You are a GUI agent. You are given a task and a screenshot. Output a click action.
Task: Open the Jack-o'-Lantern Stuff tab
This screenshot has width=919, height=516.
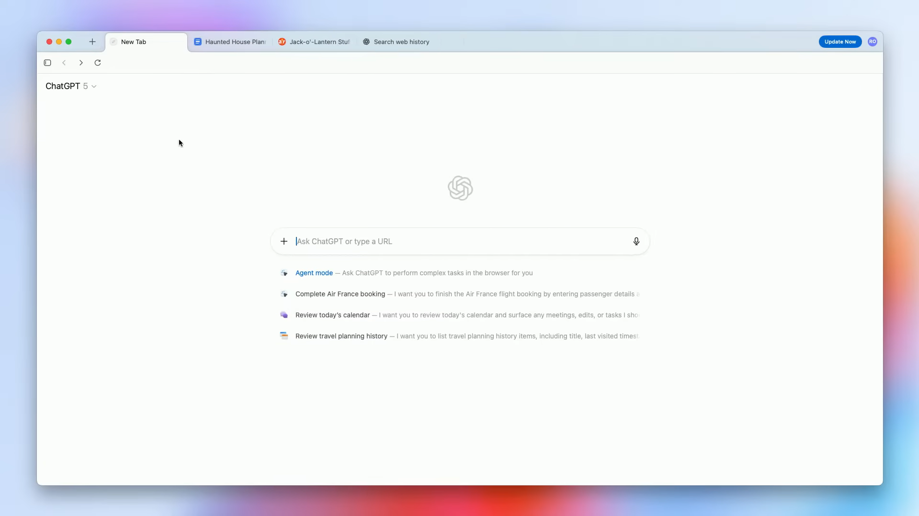314,42
